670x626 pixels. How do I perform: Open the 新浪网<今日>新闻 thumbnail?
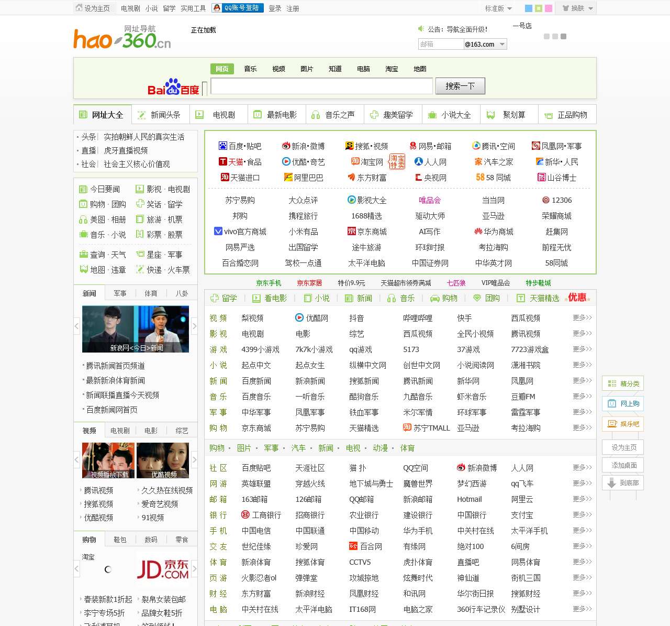point(136,329)
